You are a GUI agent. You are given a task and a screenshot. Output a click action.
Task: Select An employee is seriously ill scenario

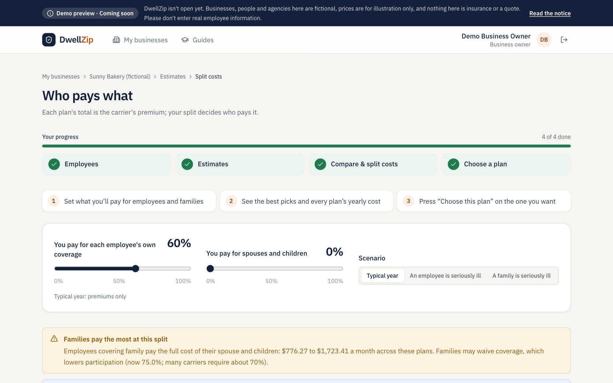point(445,276)
